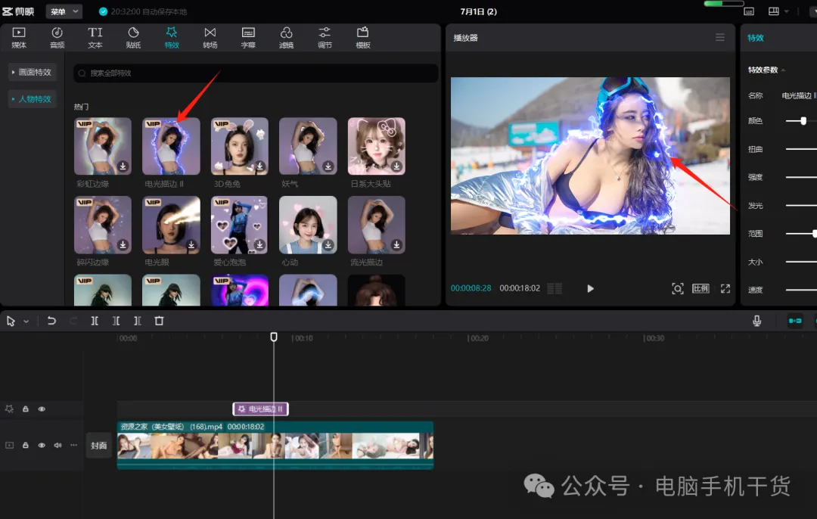Image resolution: width=817 pixels, height=519 pixels.
Task: Play the video preview
Action: coord(590,289)
